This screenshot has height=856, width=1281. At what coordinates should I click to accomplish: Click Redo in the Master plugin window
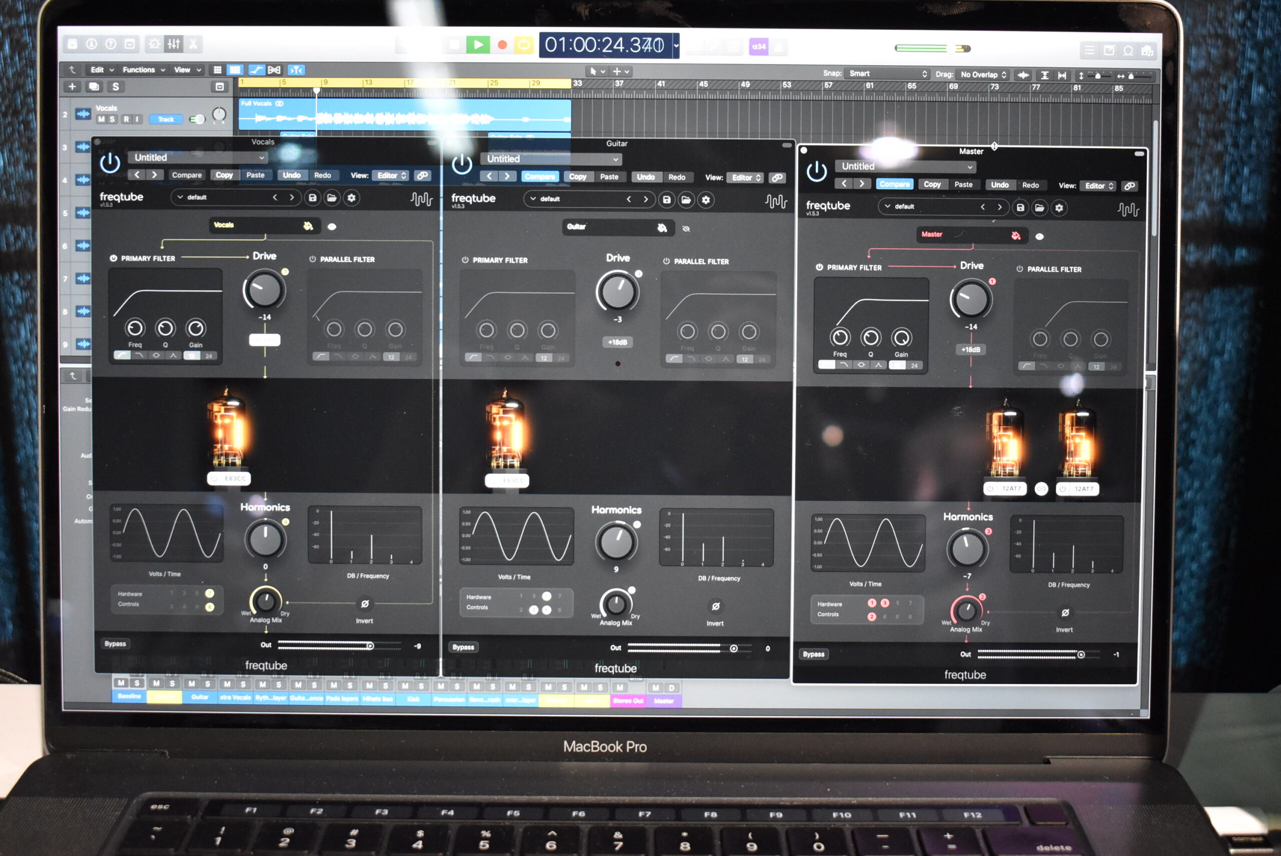(1030, 185)
